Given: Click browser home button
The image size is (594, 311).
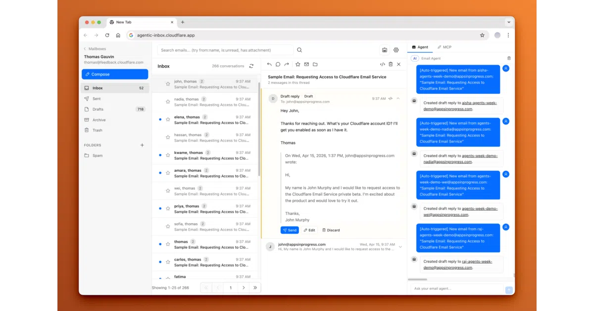Looking at the screenshot, I should [x=118, y=36].
